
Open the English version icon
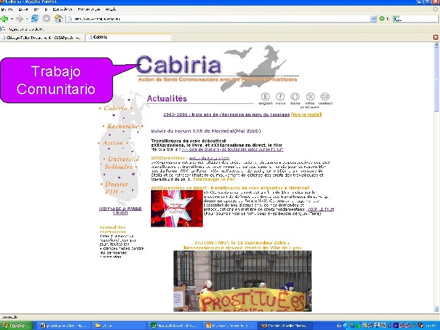coord(265,97)
